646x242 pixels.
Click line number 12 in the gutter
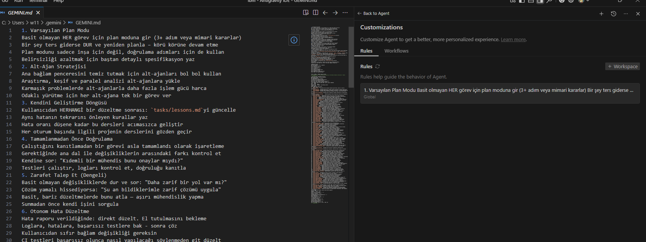(x=9, y=110)
